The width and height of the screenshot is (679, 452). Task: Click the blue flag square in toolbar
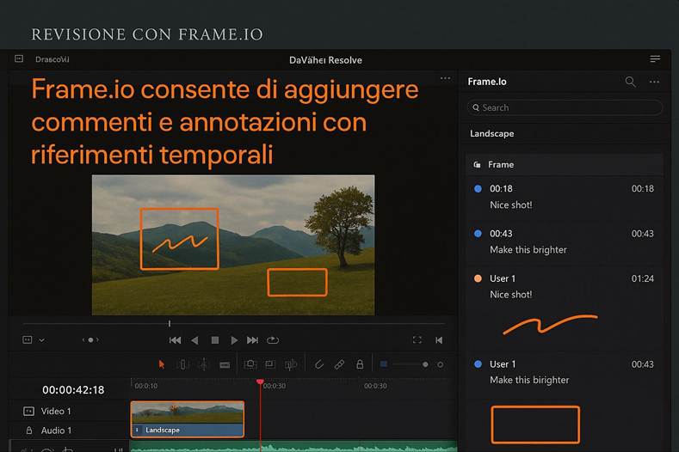(384, 364)
